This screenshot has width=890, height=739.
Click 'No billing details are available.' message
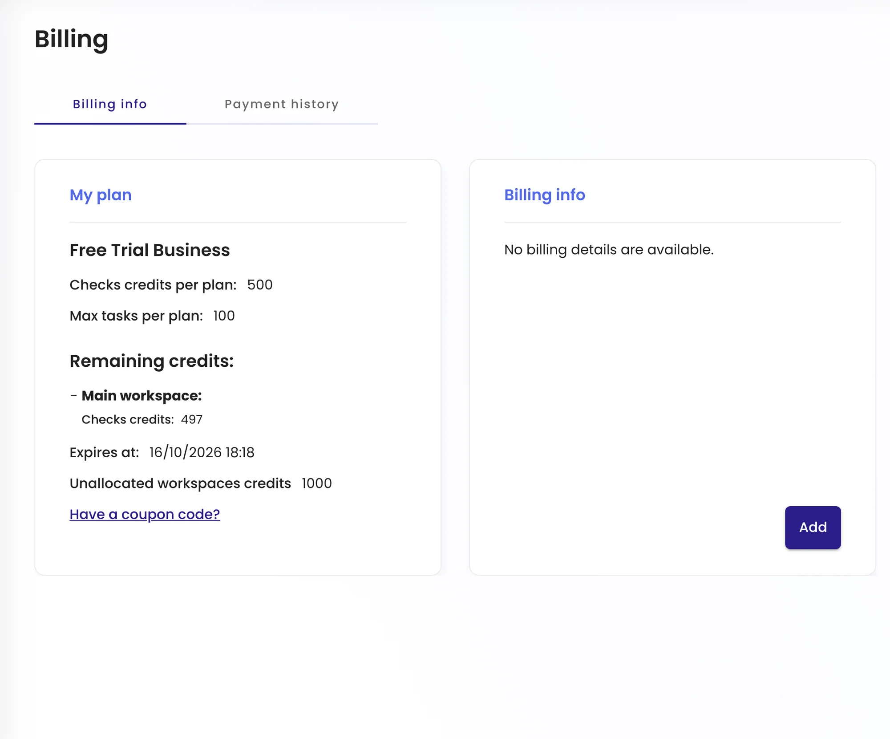coord(609,250)
